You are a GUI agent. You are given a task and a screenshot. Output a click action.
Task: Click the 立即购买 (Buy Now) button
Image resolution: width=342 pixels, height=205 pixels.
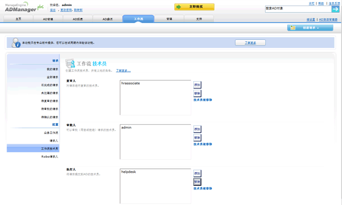pyautogui.click(x=194, y=7)
